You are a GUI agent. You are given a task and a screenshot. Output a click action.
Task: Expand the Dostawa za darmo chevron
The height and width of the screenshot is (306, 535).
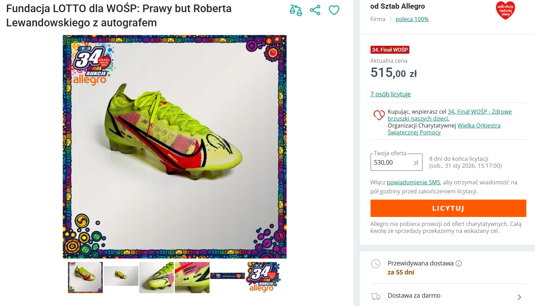[x=519, y=297]
